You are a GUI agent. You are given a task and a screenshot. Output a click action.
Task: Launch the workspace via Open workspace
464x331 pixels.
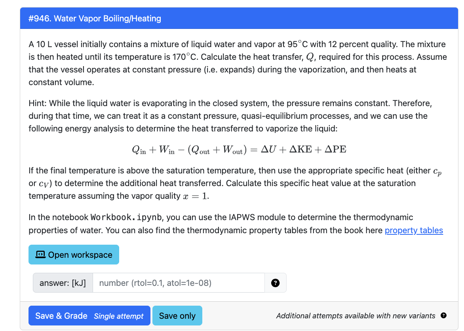(x=74, y=254)
